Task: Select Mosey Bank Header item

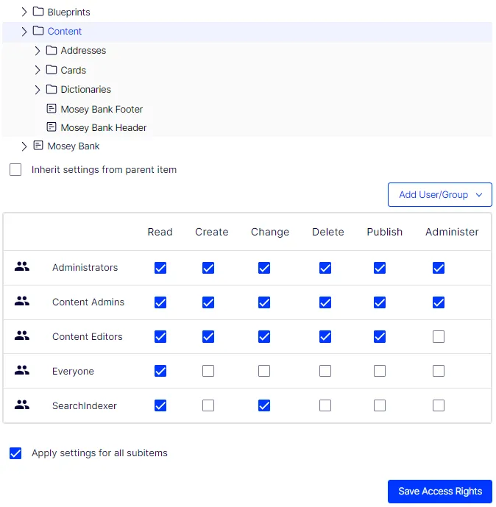Action: tap(104, 127)
